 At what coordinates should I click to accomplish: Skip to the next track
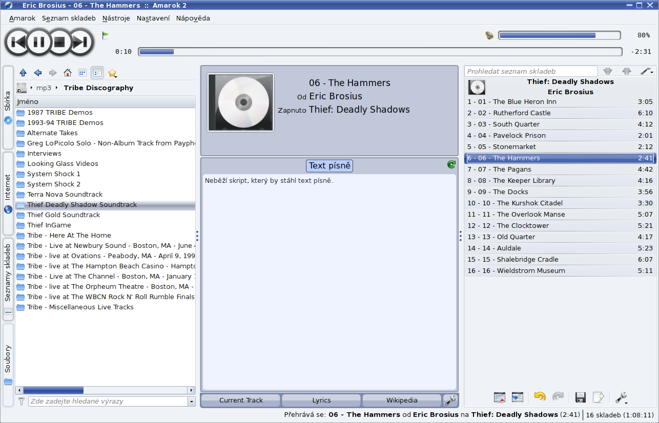(80, 42)
